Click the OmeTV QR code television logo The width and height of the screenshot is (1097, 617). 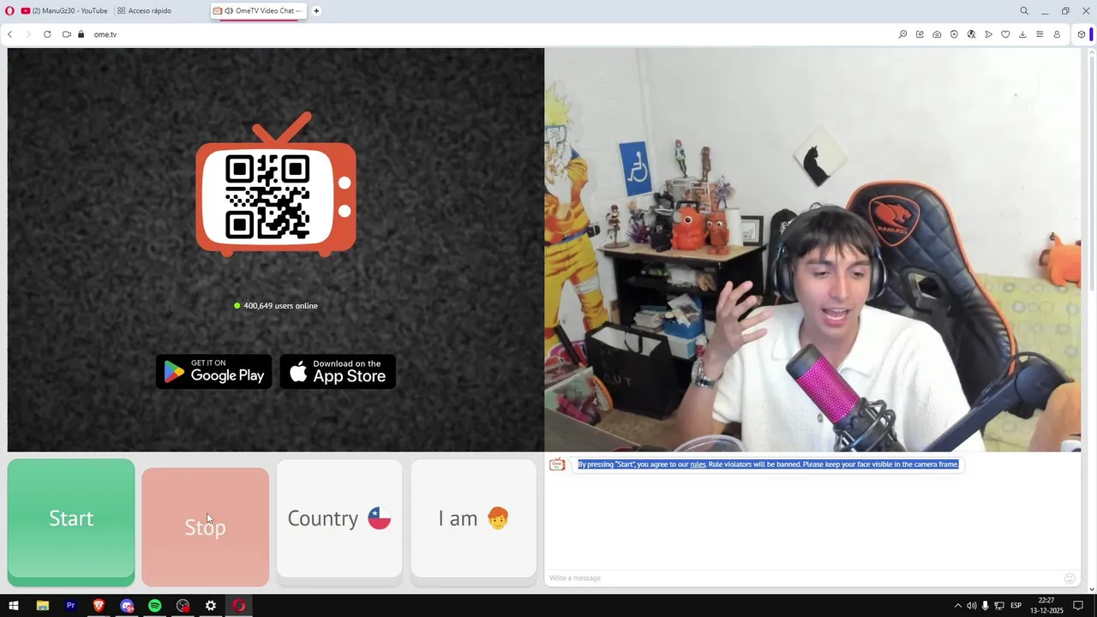pyautogui.click(x=276, y=185)
